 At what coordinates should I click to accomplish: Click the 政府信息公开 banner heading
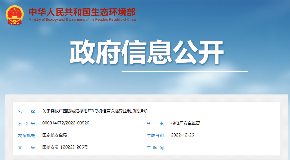[147, 53]
